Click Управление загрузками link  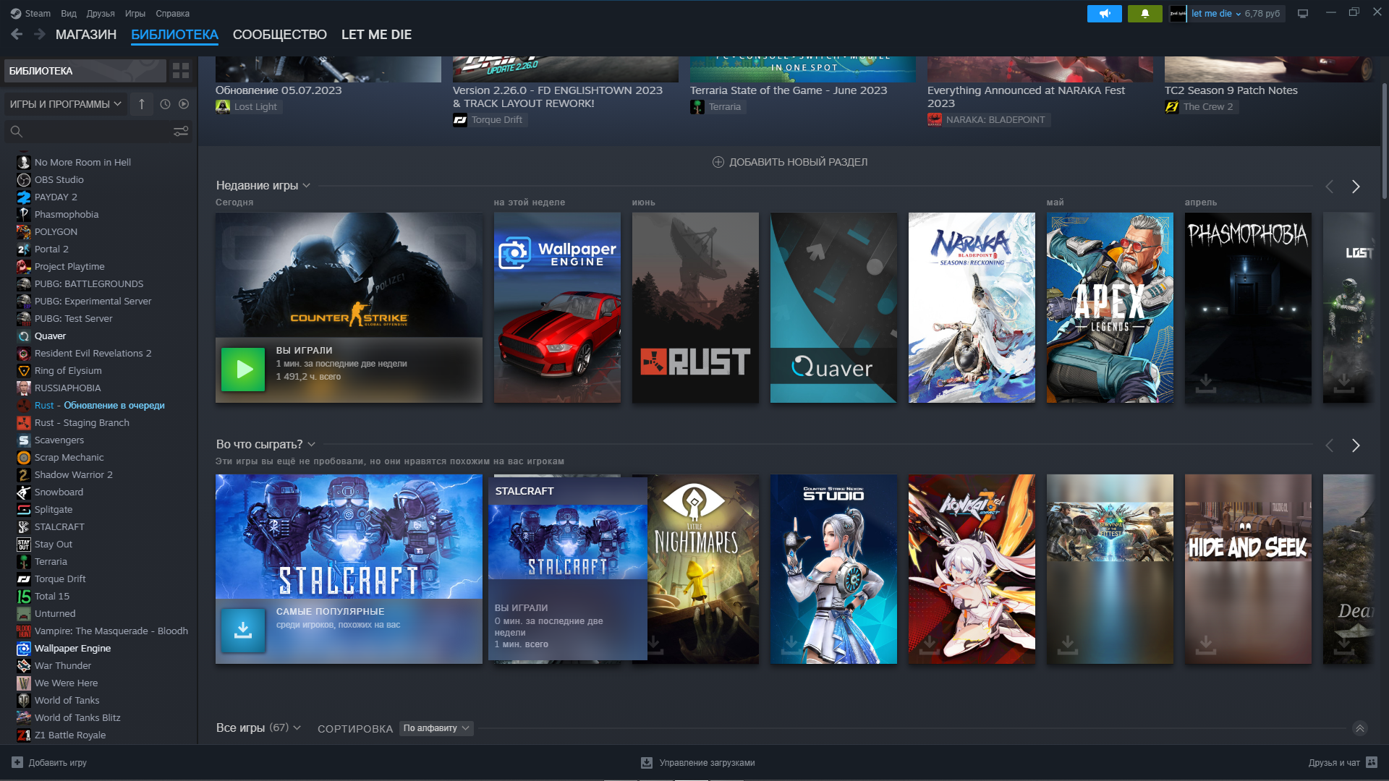[x=707, y=763]
